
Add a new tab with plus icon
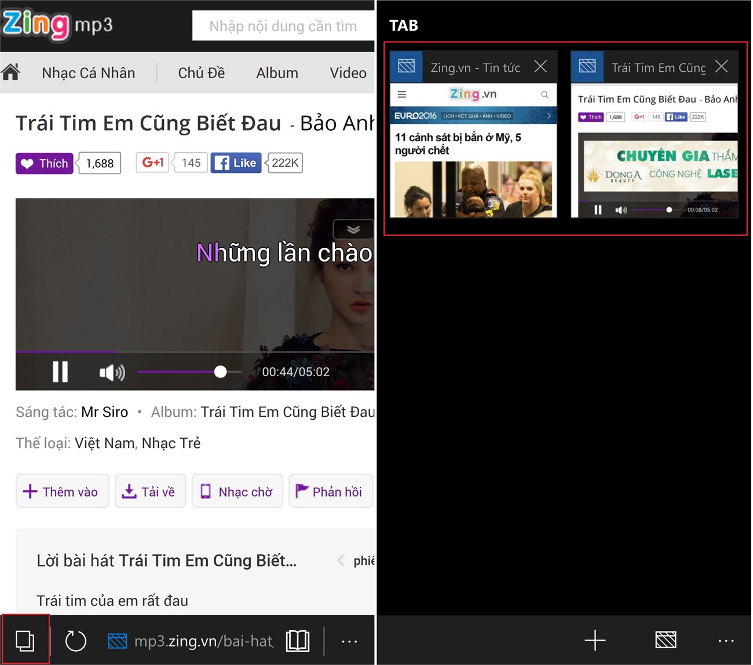595,640
